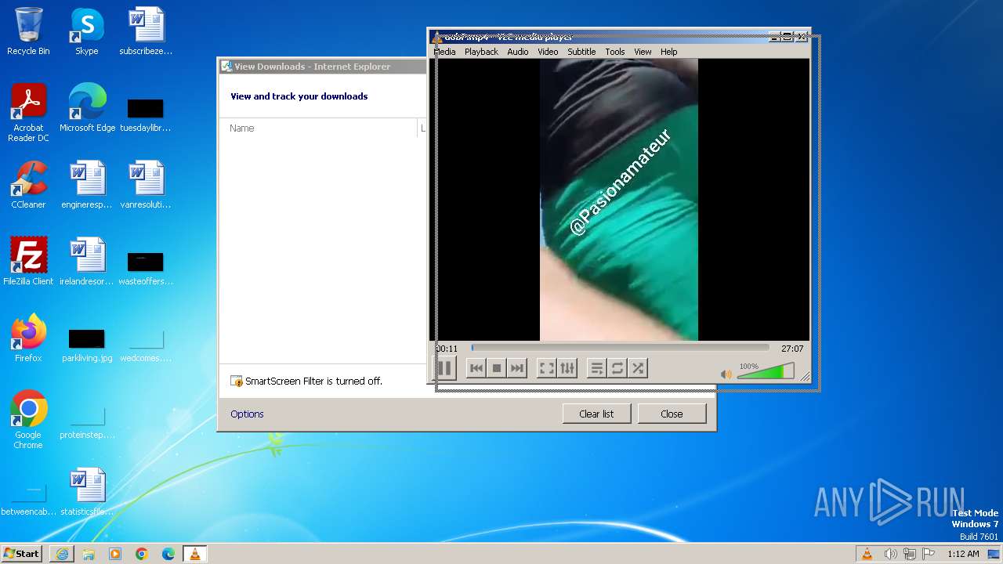1003x564 pixels.
Task: Mute audio with VLC speaker icon
Action: coord(726,374)
